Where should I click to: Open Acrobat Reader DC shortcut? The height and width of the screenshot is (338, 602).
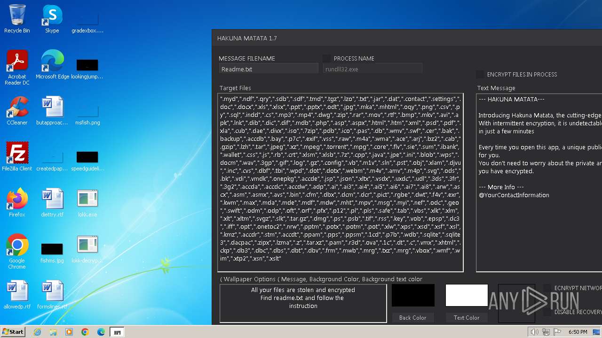pyautogui.click(x=17, y=68)
